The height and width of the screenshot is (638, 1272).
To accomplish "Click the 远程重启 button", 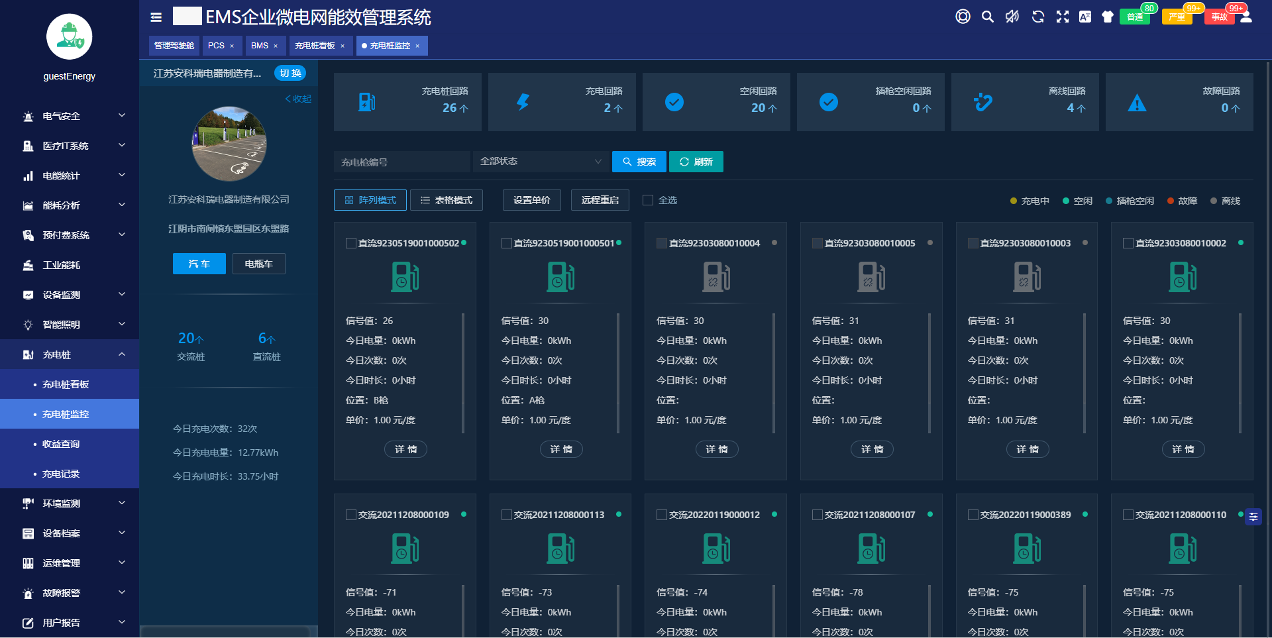I will (600, 200).
